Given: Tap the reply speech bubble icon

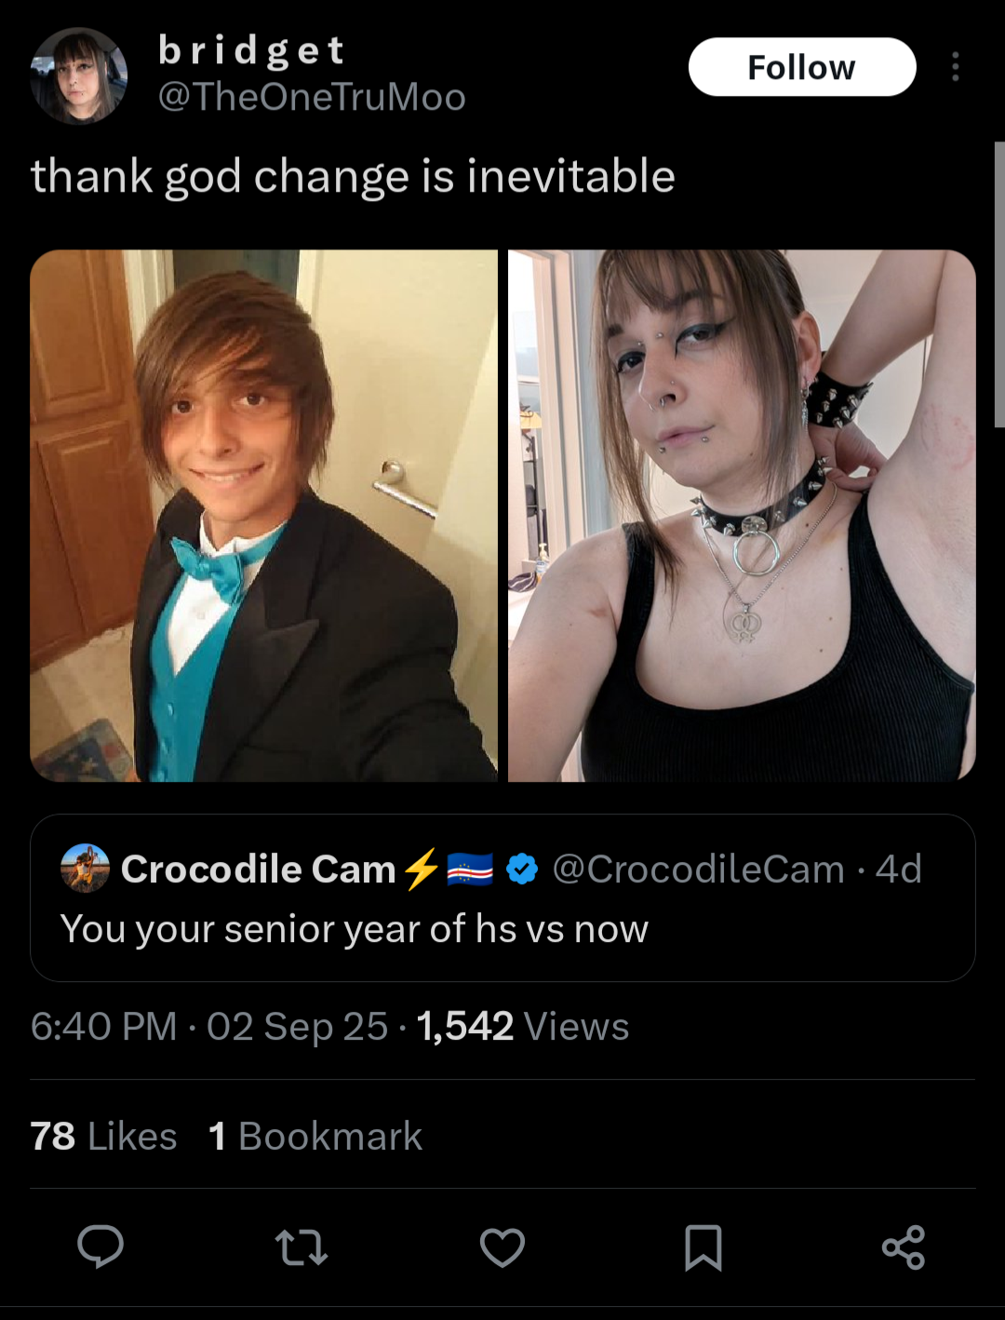Looking at the screenshot, I should pyautogui.click(x=100, y=1246).
